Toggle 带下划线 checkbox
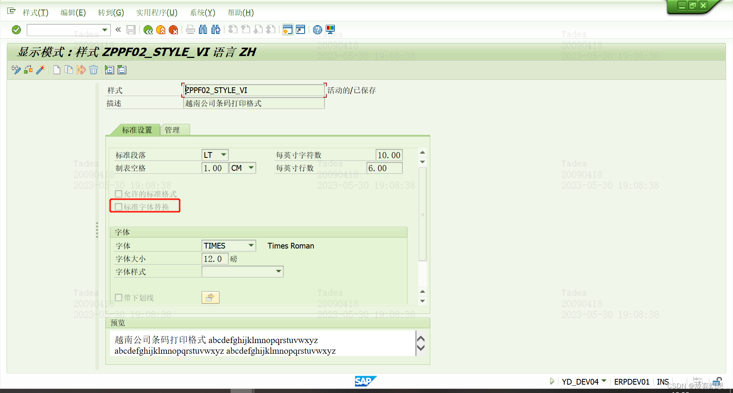The width and height of the screenshot is (733, 393). click(x=119, y=297)
